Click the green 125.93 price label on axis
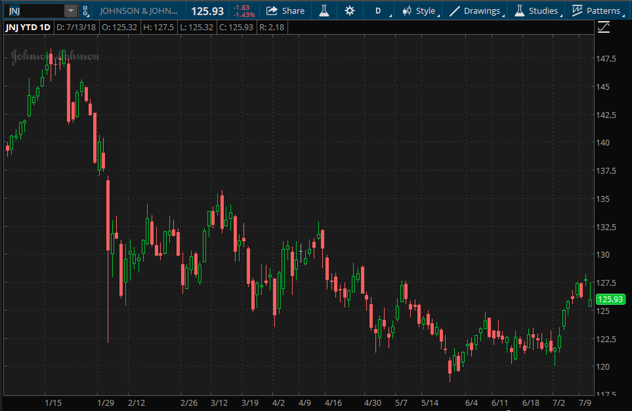 (610, 299)
